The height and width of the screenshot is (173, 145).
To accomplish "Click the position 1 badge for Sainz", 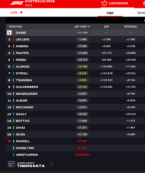I will point(9,33).
